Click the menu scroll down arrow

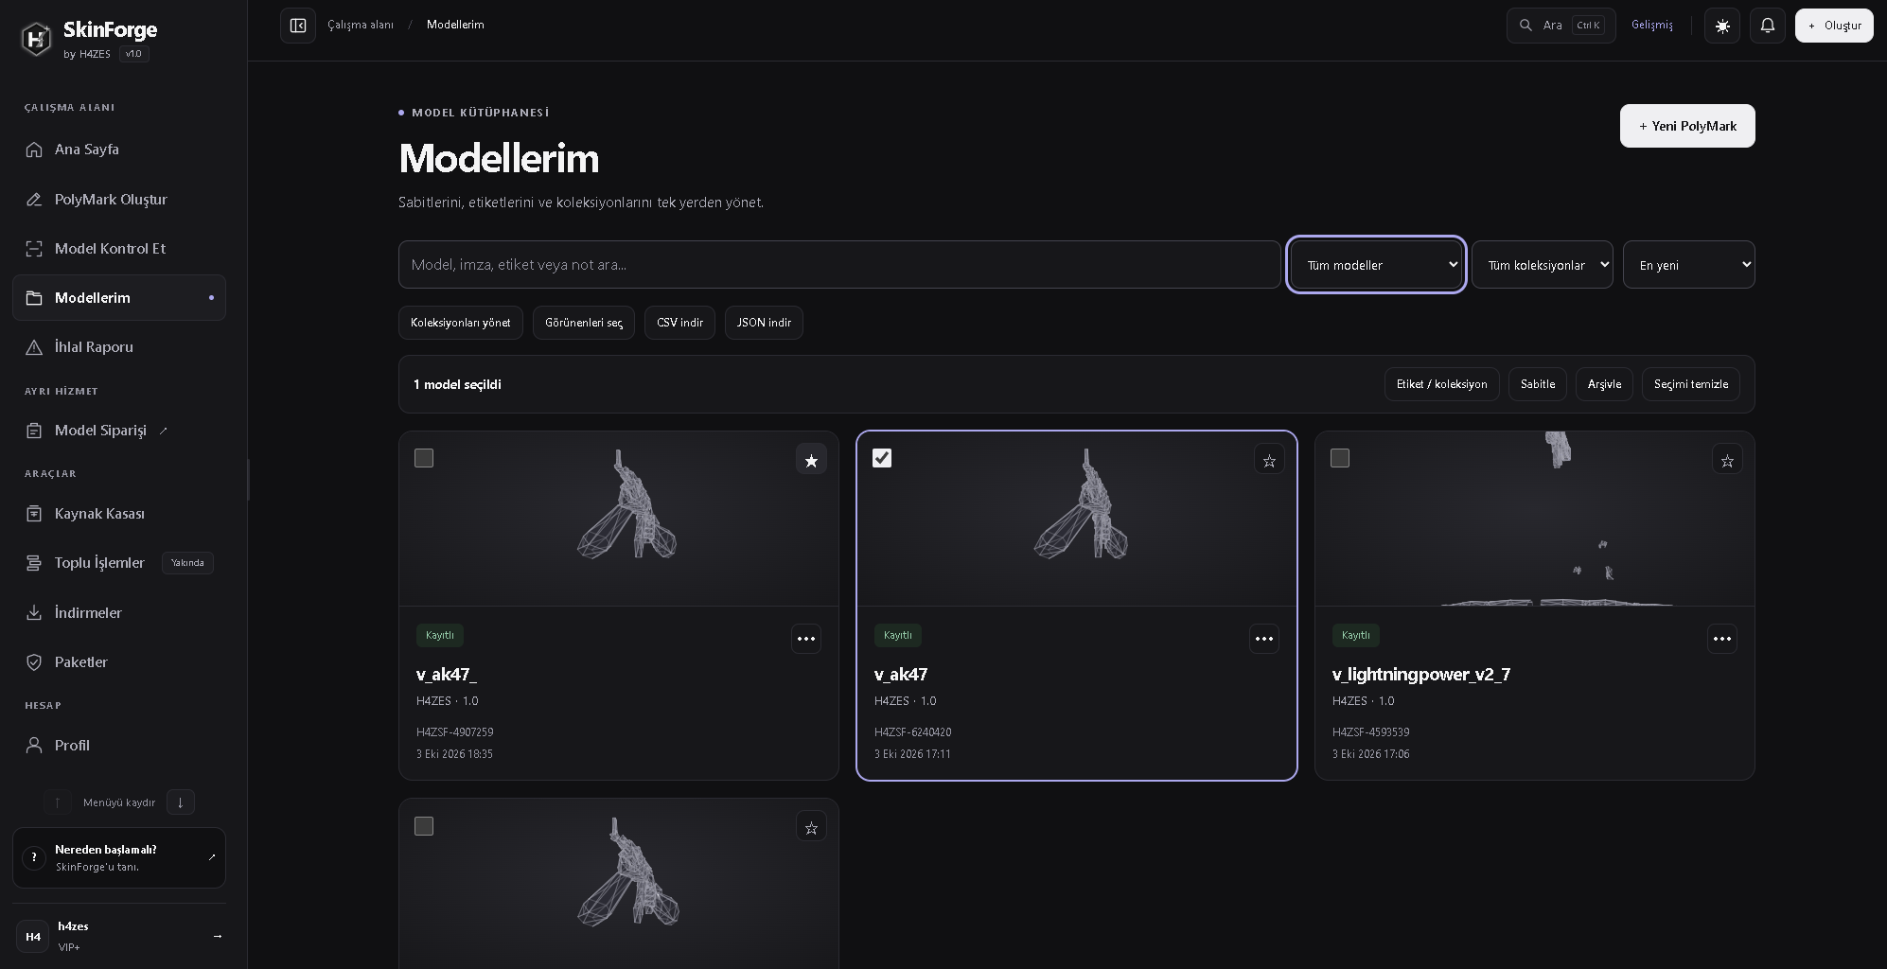coord(181,802)
